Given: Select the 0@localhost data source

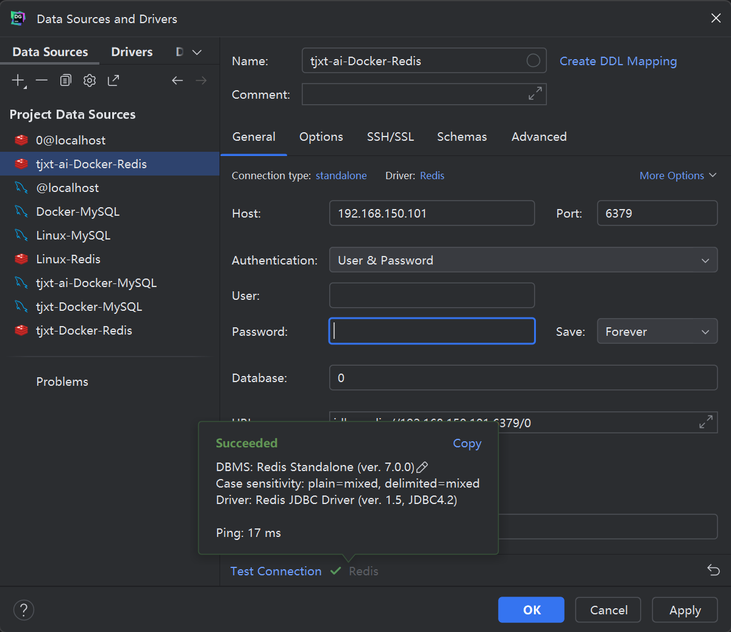Looking at the screenshot, I should pos(110,140).
